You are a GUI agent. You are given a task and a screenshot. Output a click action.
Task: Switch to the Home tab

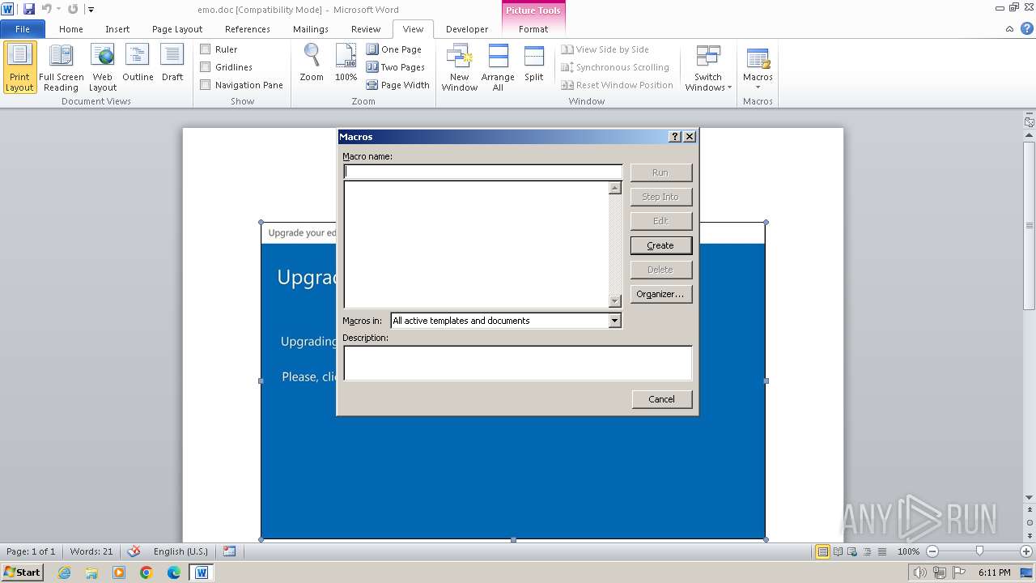tap(71, 29)
